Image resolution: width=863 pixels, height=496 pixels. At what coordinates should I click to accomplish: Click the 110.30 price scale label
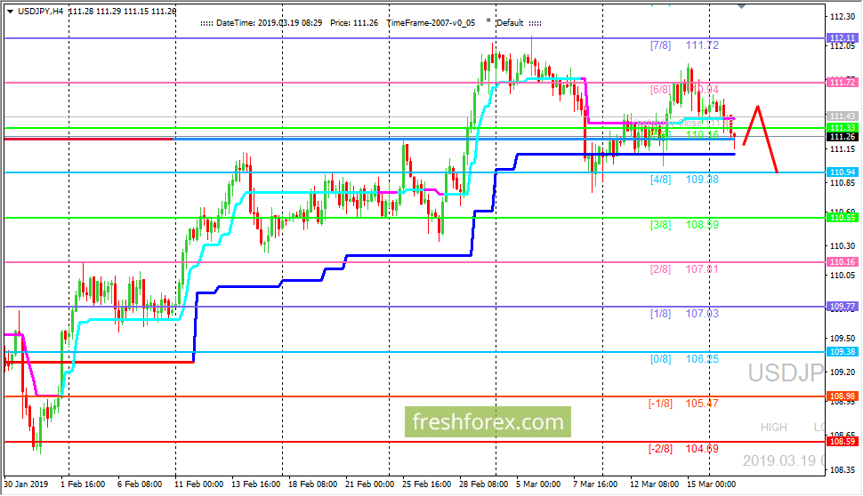pyautogui.click(x=842, y=246)
